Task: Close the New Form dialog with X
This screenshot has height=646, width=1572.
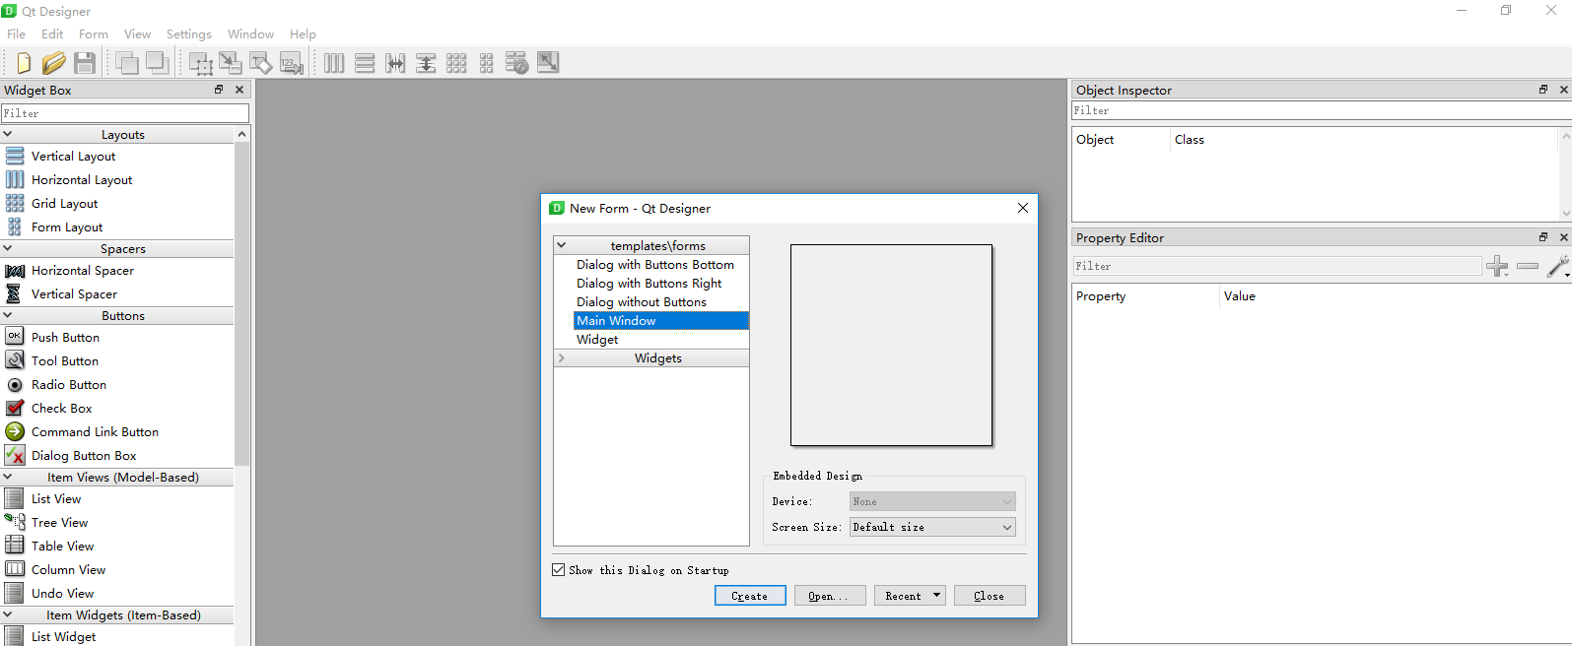Action: pyautogui.click(x=1023, y=208)
